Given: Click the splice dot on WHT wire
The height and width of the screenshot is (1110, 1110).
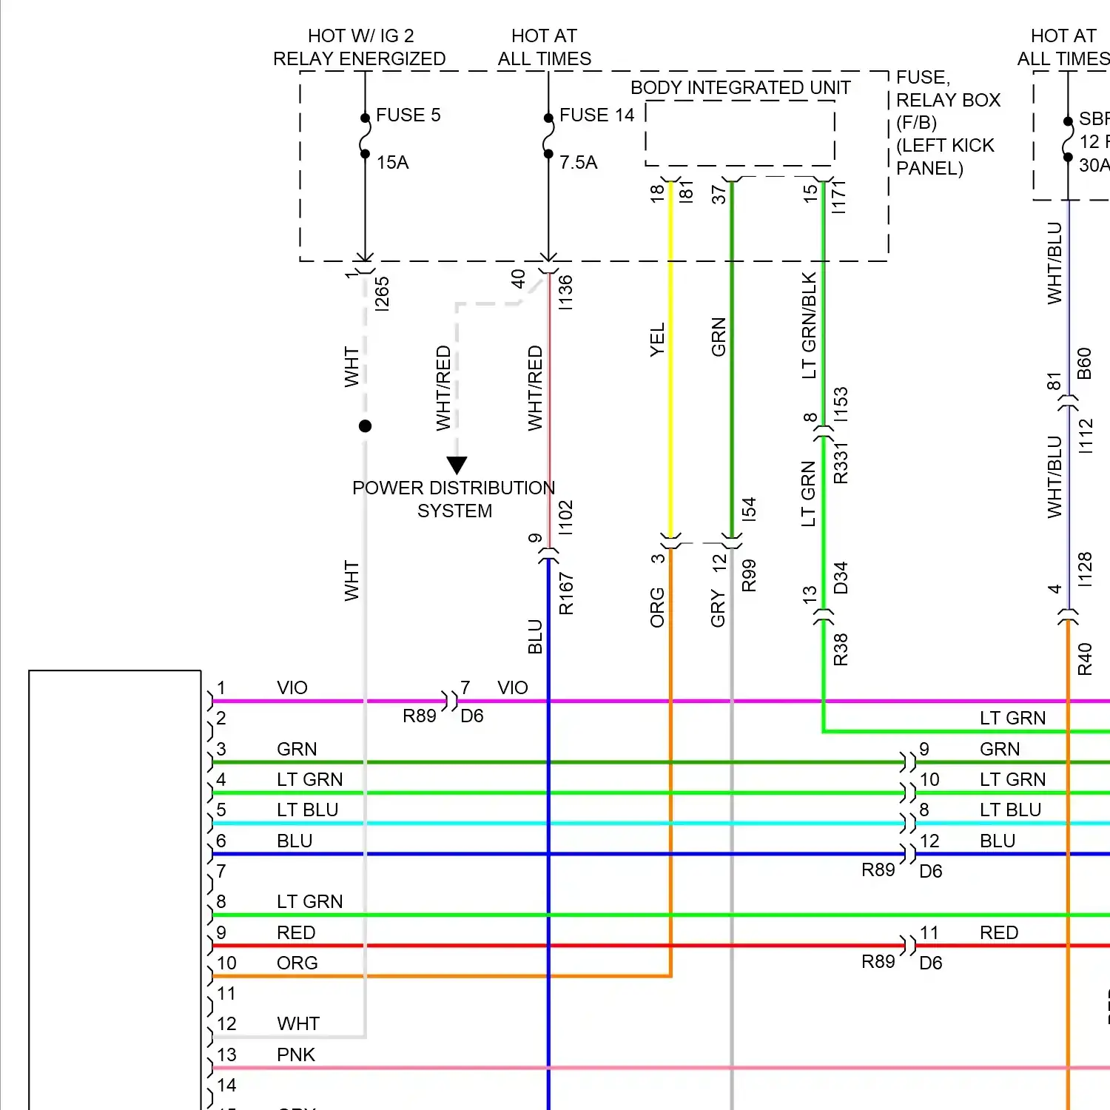Looking at the screenshot, I should click(x=365, y=426).
